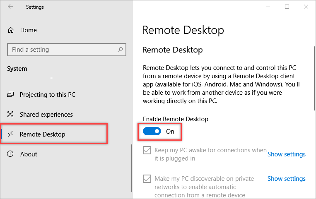Open Show settings beside Keep my PC awake
Image resolution: width=316 pixels, height=199 pixels.
(286, 154)
